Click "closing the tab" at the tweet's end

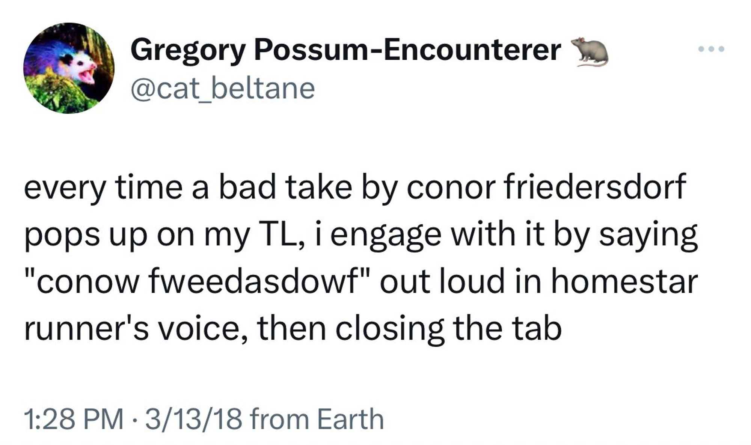click(448, 328)
